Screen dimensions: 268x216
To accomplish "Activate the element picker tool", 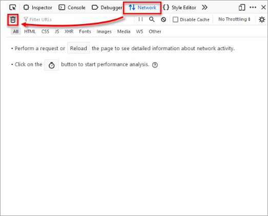I will 13,8.
